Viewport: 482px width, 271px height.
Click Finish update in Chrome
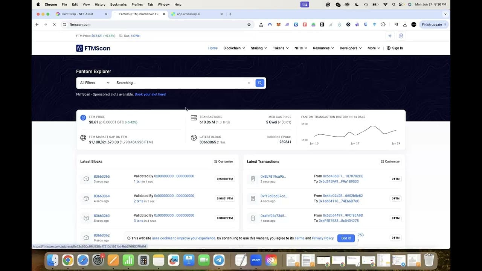[x=433, y=24]
